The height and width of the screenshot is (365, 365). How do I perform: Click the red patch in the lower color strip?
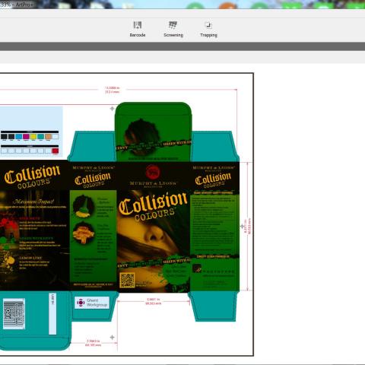(x=56, y=151)
